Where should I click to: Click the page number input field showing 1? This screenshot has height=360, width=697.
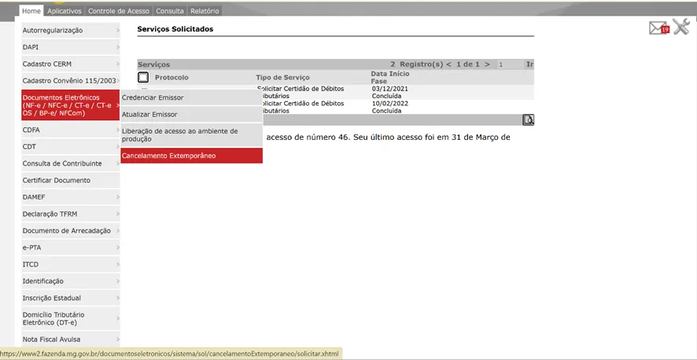point(511,64)
